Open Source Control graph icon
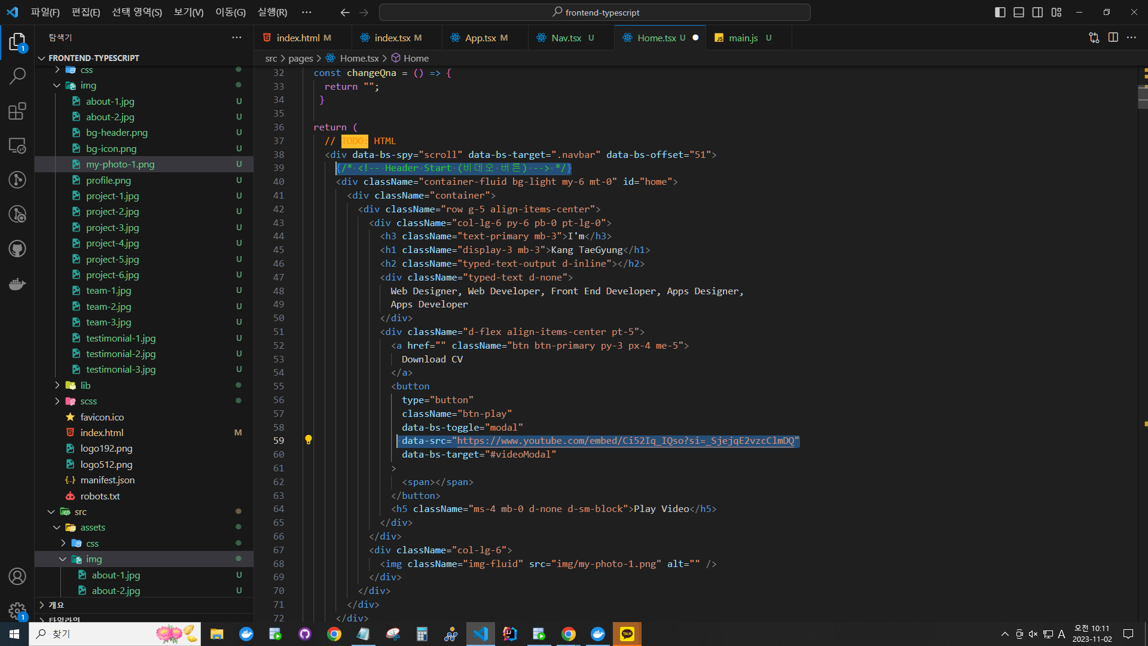The image size is (1148, 646). pos(17,180)
